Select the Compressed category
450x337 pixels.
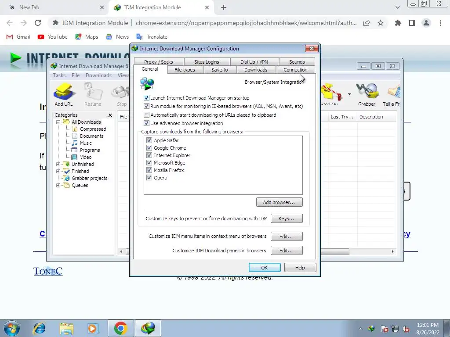93,129
